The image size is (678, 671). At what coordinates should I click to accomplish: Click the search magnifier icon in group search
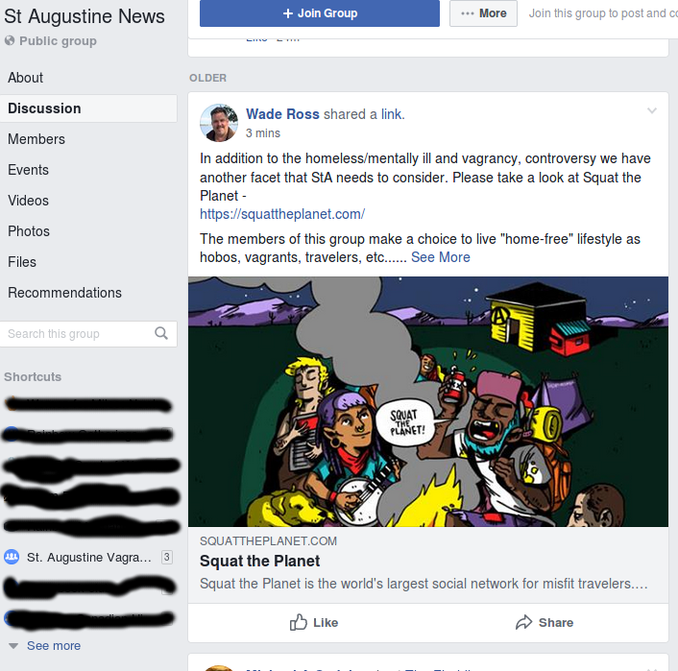click(x=161, y=333)
